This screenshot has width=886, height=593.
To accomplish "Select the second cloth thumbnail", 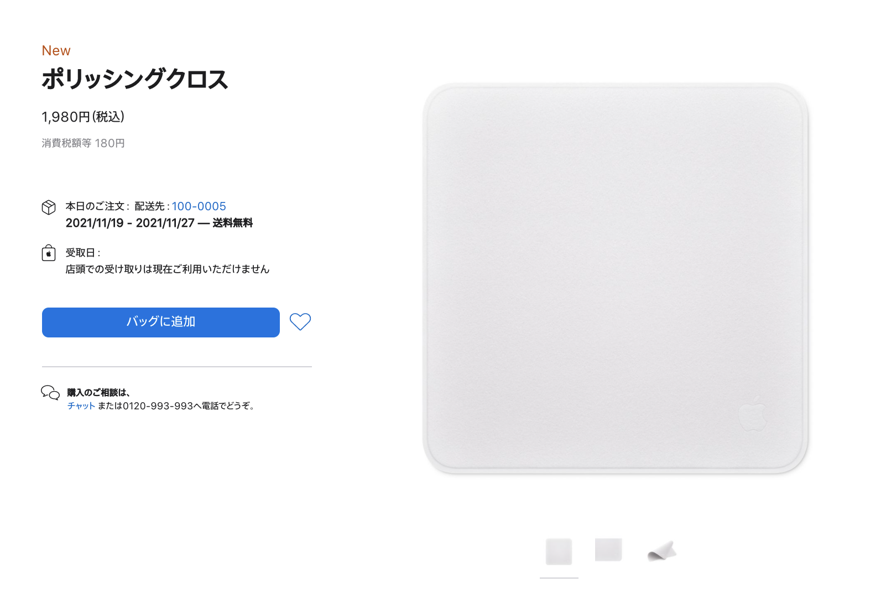I will pyautogui.click(x=608, y=550).
